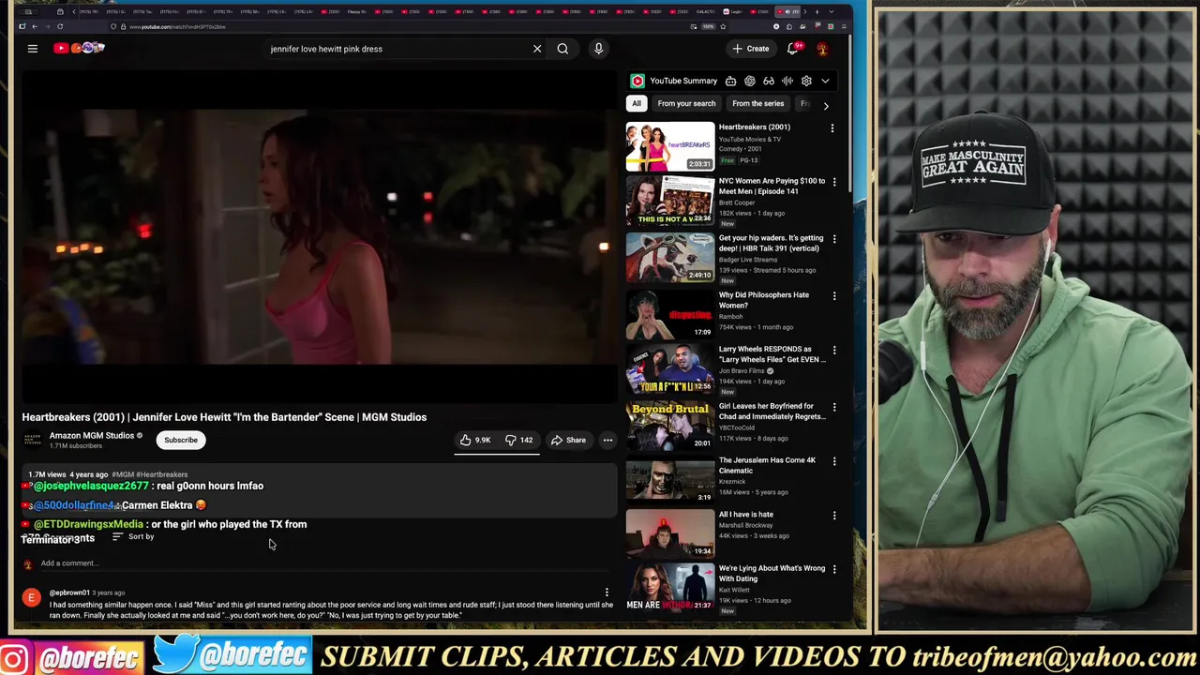The width and height of the screenshot is (1200, 675).
Task: Click the video player to pause
Action: click(319, 238)
